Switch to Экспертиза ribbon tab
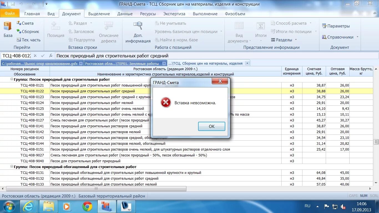 174,14
